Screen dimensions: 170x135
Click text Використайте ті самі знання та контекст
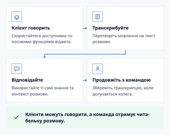[x=42, y=91]
